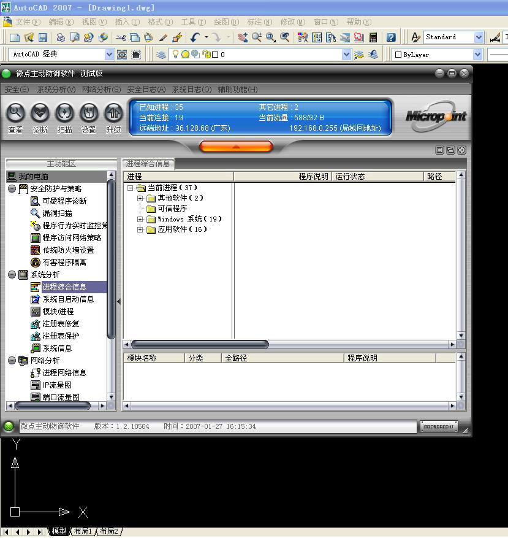Click the AutoCAD Help question mark icon
508x538 pixels.
[x=391, y=37]
